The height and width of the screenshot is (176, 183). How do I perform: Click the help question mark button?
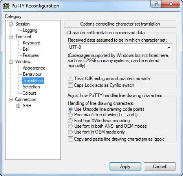156,4
